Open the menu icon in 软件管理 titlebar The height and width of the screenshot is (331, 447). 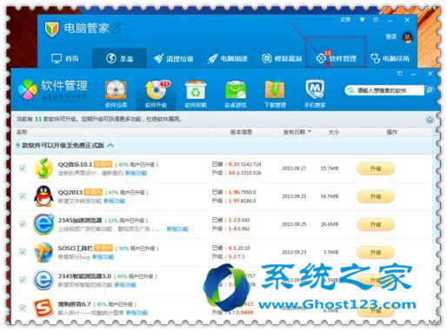[x=400, y=74]
